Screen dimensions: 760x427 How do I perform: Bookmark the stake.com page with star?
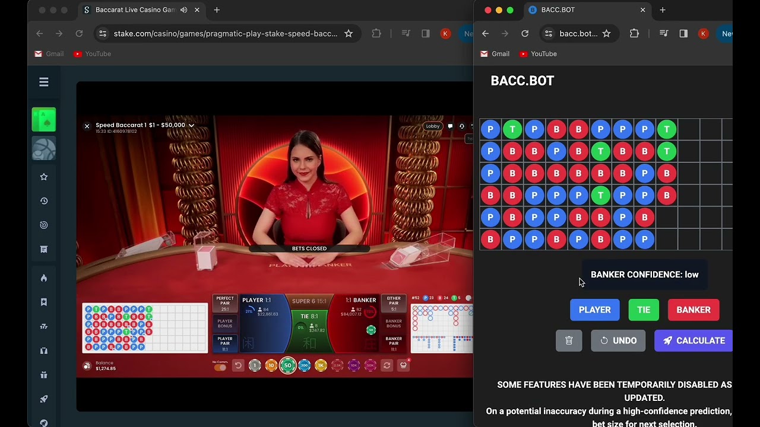pyautogui.click(x=349, y=34)
